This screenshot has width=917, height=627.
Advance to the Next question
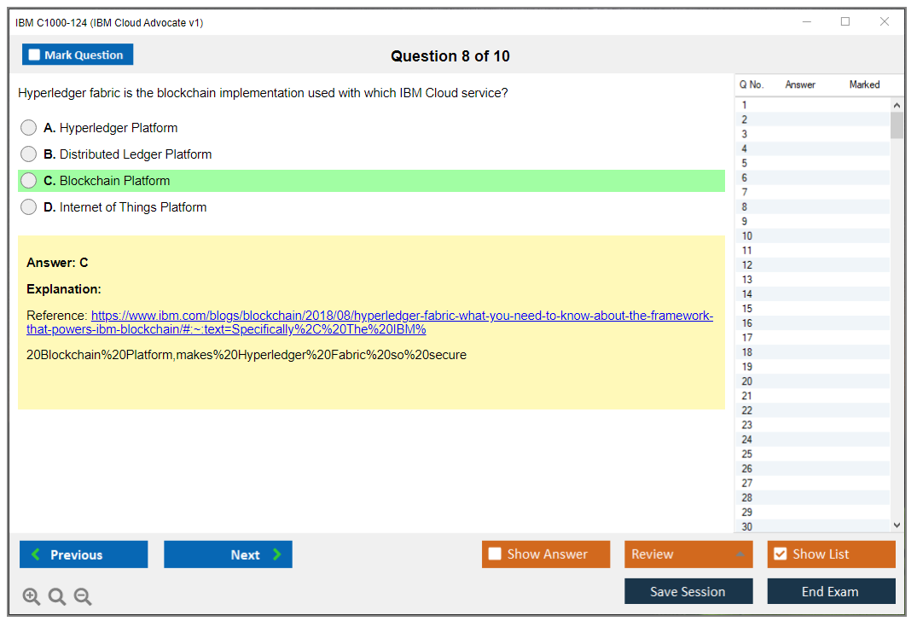pyautogui.click(x=228, y=554)
